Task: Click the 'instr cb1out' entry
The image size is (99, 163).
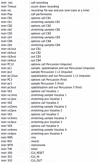Action: pyautogui.click(x=9, y=49)
